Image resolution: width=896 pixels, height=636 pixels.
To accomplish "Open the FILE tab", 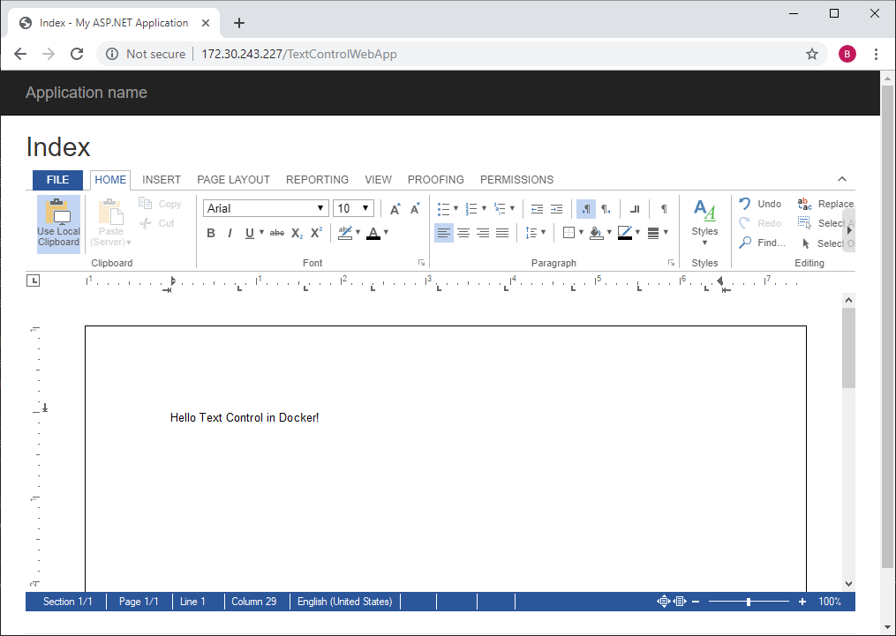I will click(x=57, y=180).
